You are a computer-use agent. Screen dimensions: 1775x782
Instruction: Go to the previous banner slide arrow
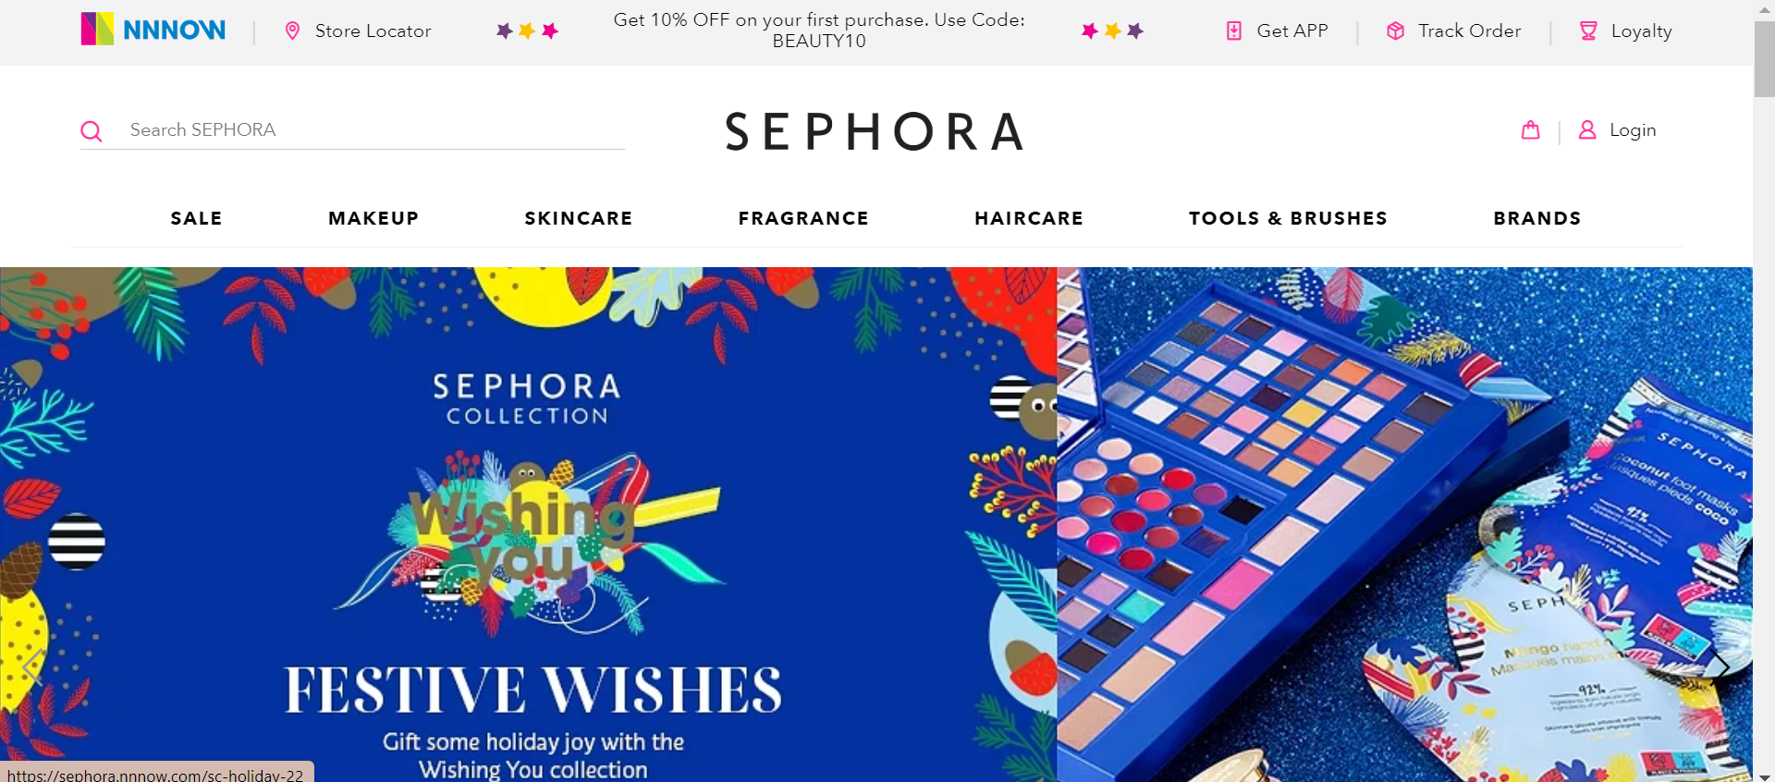(32, 666)
